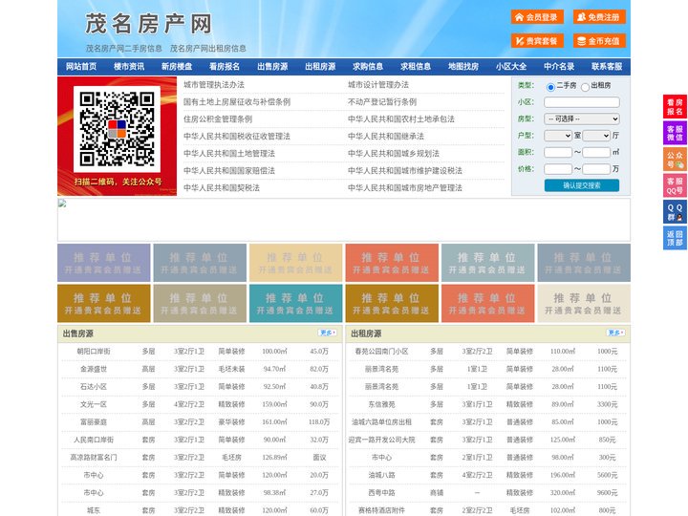Image resolution: width=688 pixels, height=516 pixels.
Task: Click the purple 推荐单位 ad tile
Action: [104, 263]
